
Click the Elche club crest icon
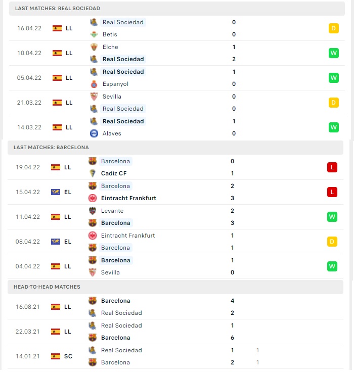(94, 47)
